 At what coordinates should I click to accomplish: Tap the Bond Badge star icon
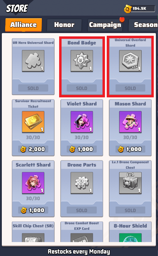point(82,61)
